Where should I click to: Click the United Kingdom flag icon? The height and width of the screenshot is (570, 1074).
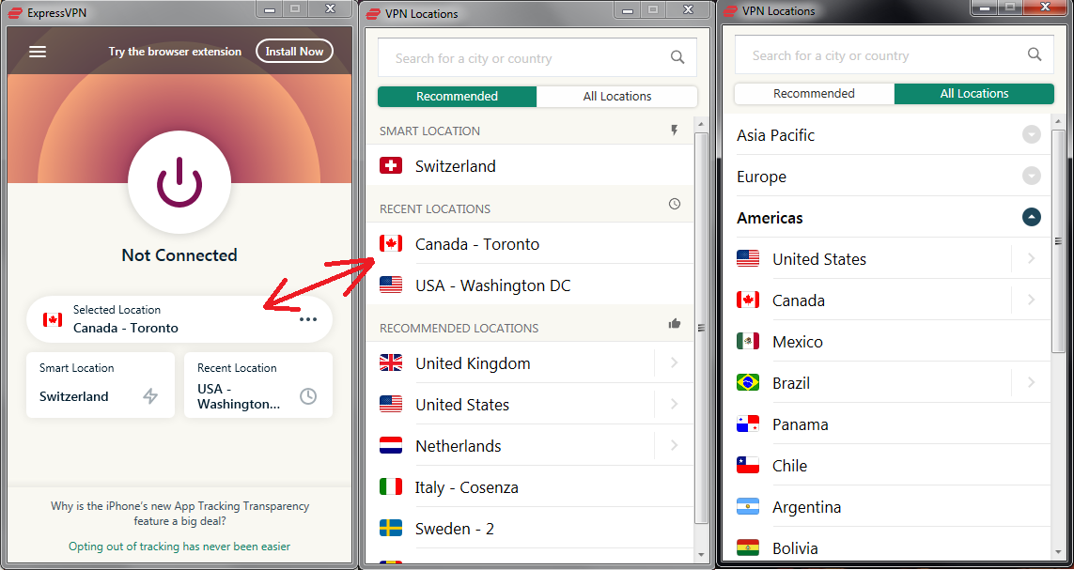[x=391, y=363]
